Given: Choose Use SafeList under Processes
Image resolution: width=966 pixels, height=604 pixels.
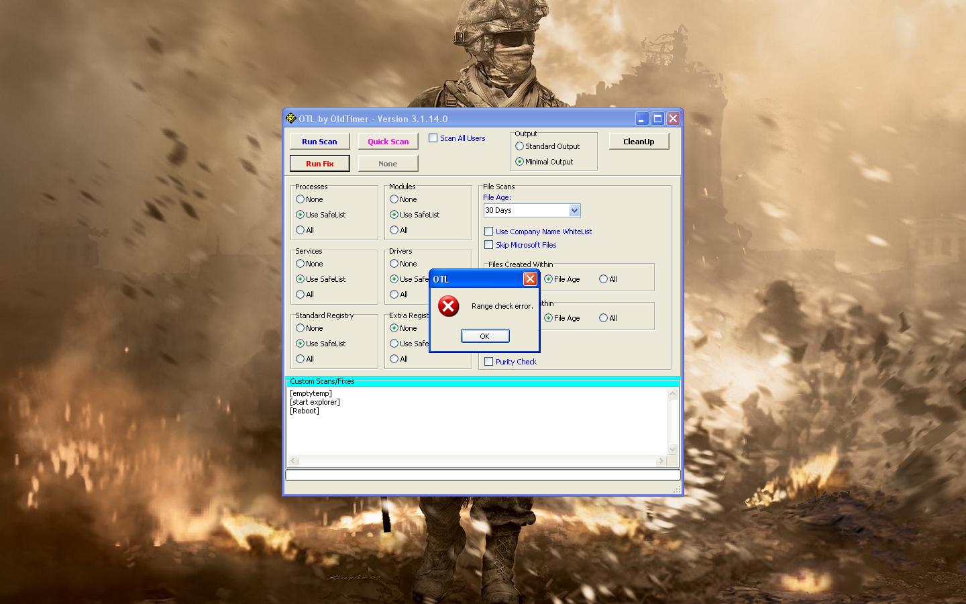Looking at the screenshot, I should [x=300, y=215].
